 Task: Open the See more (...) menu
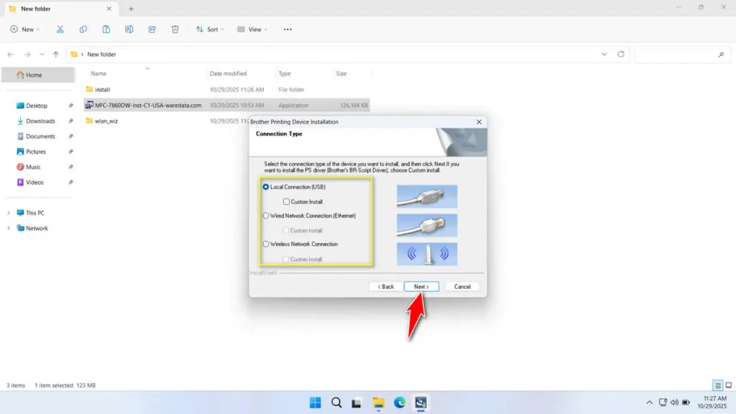pyautogui.click(x=287, y=29)
